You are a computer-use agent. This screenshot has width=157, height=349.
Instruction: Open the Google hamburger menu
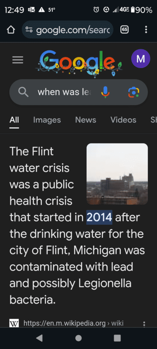[17, 60]
